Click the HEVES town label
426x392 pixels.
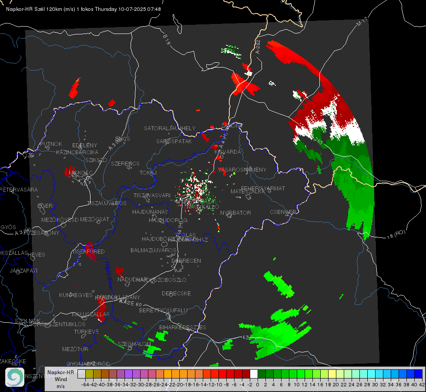pyautogui.click(x=36, y=255)
